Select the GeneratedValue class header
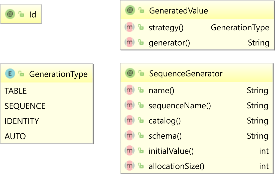 (x=178, y=11)
